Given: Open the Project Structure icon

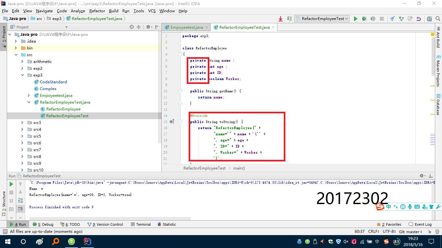Looking at the screenshot, I should tap(429, 19).
